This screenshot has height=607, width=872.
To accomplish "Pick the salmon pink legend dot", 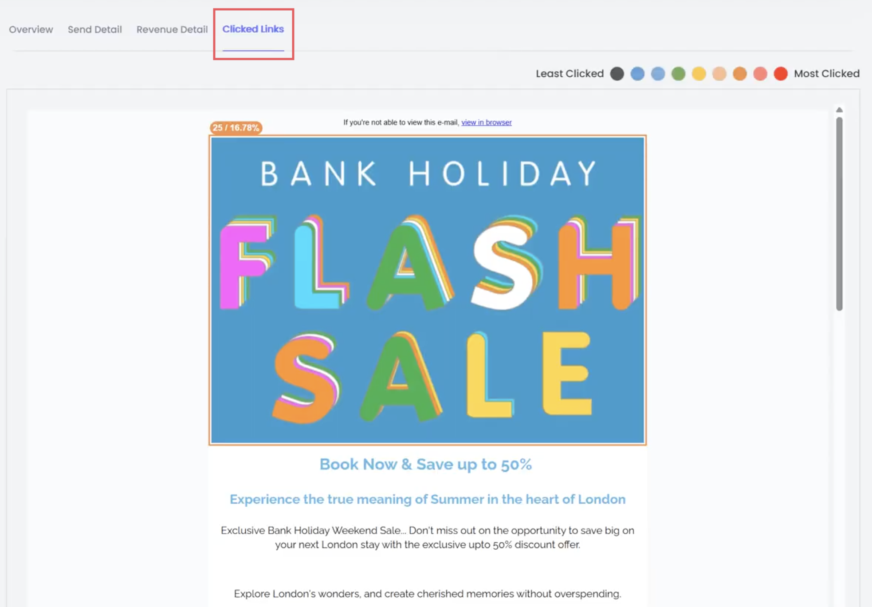I will [760, 74].
